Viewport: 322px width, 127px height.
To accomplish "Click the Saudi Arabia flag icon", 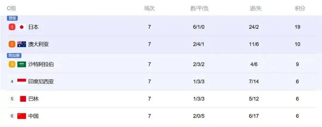I will 21,65.
